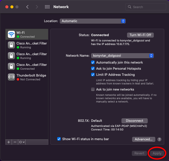Toggle Limit IP Address Tracking checkbox

coord(93,75)
